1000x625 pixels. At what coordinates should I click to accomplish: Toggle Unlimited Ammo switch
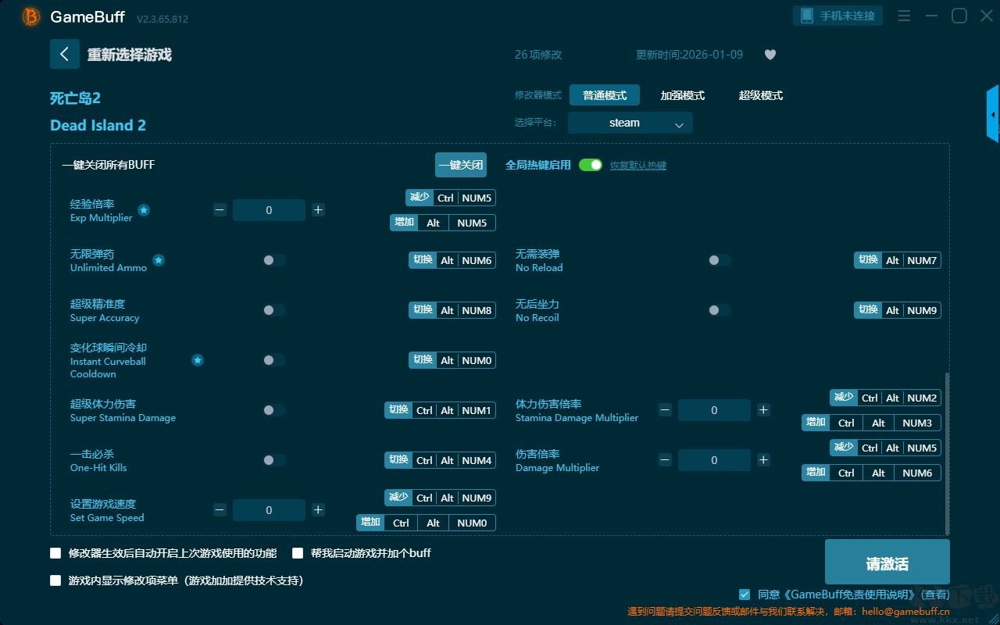click(273, 260)
